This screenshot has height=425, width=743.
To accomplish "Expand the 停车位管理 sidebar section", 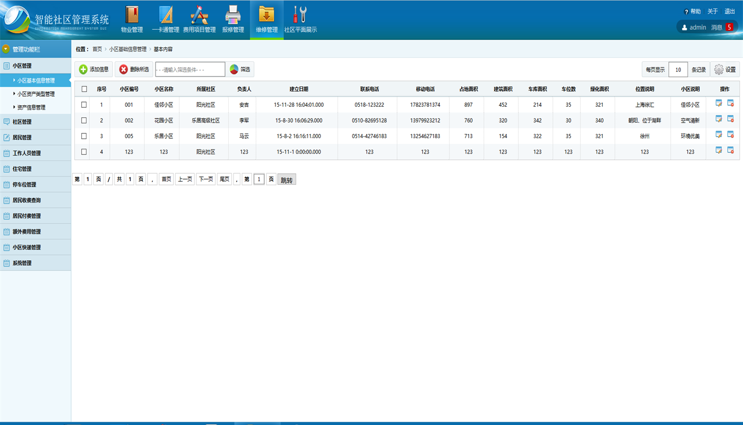I will 36,184.
